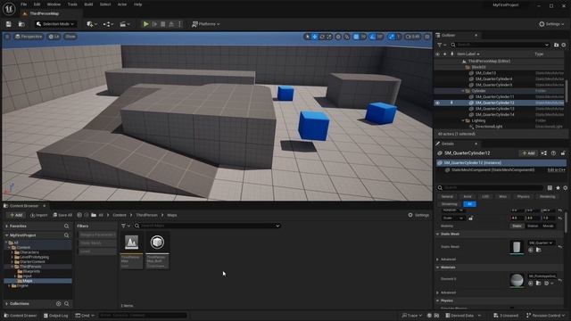The image size is (571, 321).
Task: Collapse the Static Mesh section
Action: coord(438,235)
